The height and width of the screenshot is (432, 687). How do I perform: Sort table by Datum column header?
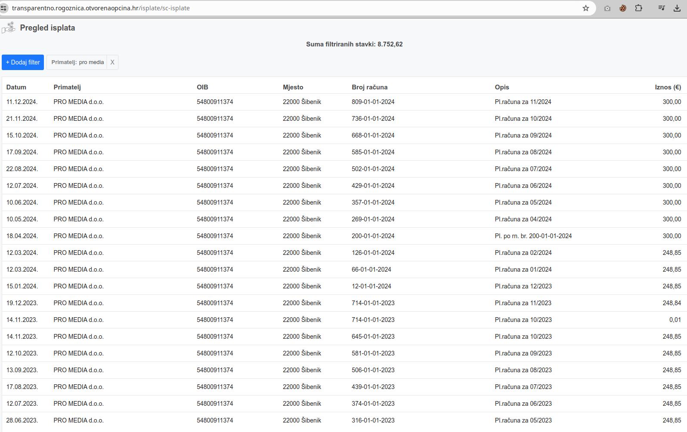[16, 87]
